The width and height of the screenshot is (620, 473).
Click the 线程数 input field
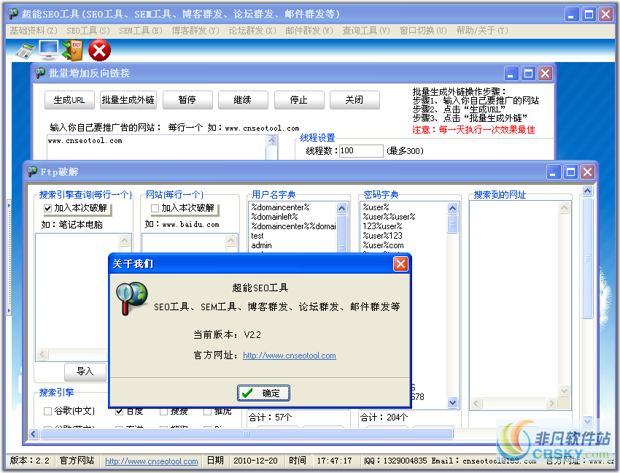[361, 151]
